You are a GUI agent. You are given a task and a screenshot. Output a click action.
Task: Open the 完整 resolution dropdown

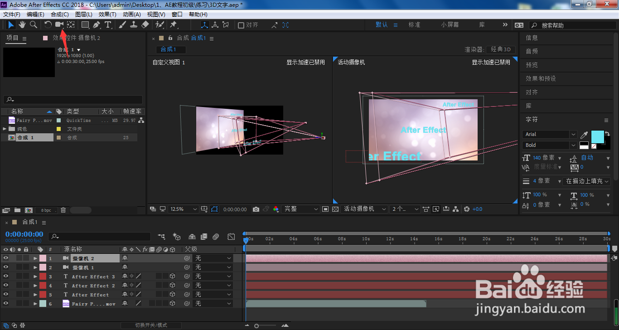301,209
